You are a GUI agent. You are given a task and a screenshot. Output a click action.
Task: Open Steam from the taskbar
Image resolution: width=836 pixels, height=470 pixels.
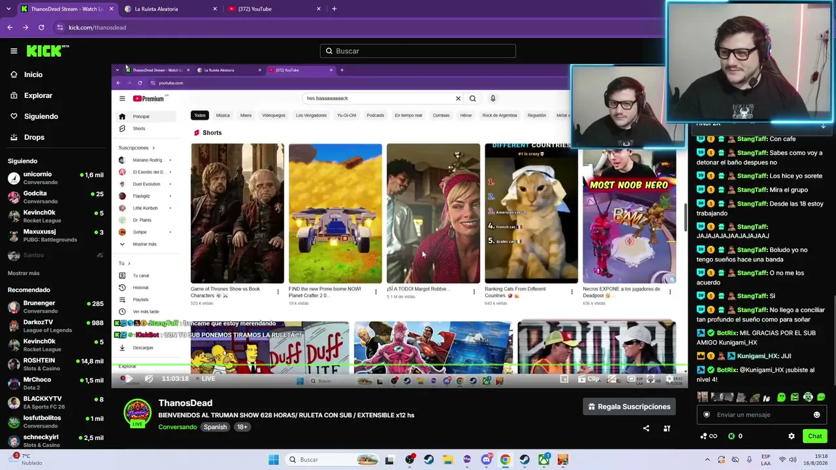coord(429,460)
